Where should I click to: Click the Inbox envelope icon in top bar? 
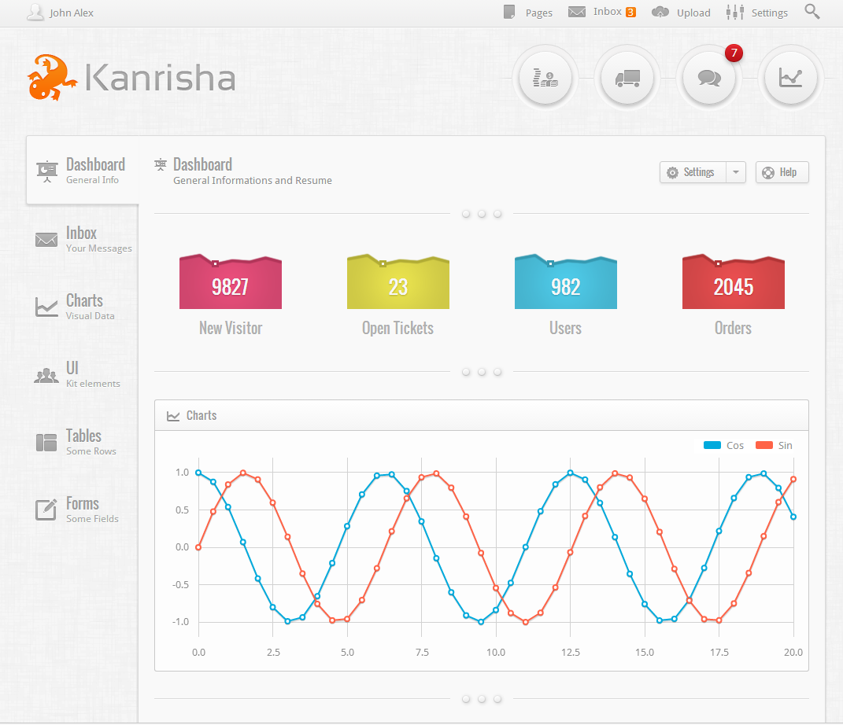point(577,12)
